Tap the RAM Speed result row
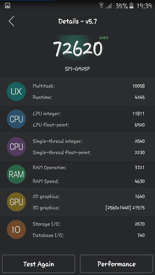 click(89, 181)
